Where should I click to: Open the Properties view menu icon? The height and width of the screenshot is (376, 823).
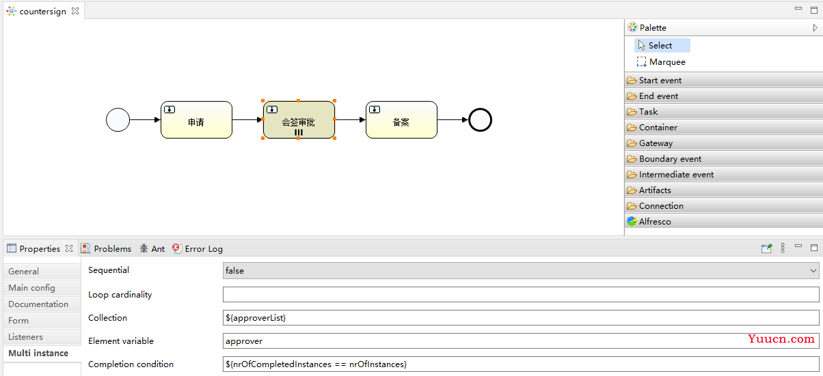pyautogui.click(x=783, y=248)
